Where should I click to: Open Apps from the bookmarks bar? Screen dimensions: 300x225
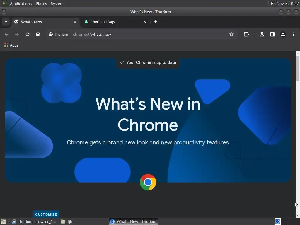[x=11, y=45]
